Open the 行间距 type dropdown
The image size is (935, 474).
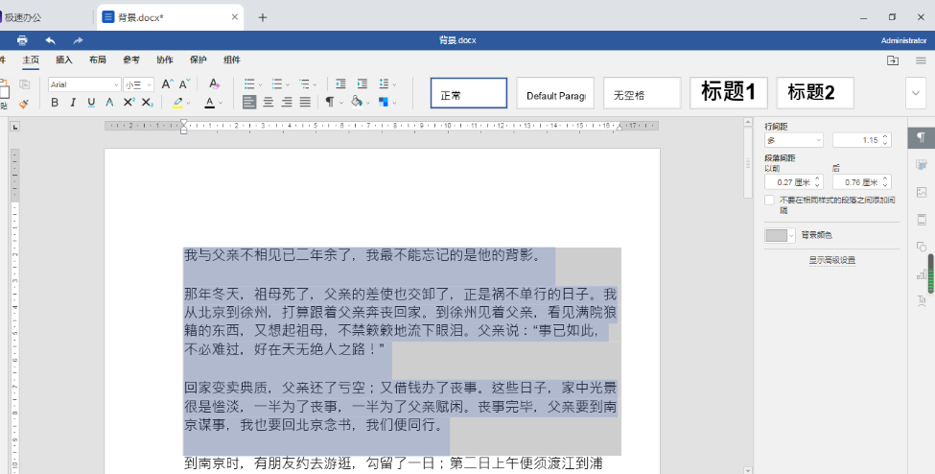(x=794, y=140)
